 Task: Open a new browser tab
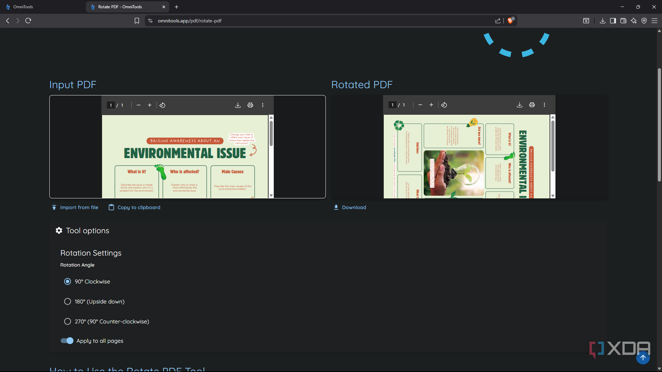(x=177, y=7)
